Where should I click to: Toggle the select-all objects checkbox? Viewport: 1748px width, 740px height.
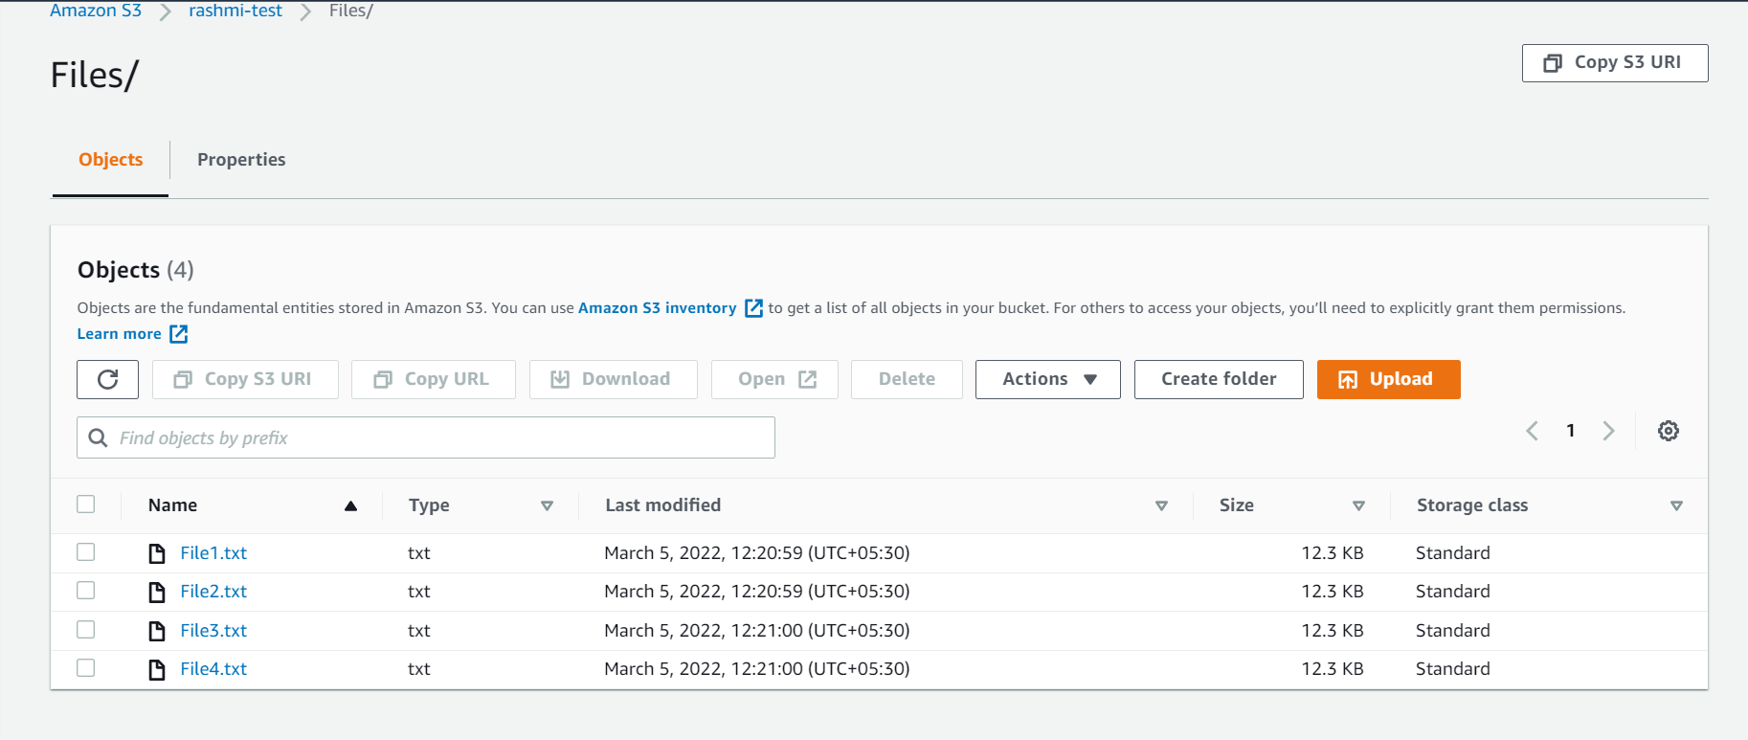86,505
